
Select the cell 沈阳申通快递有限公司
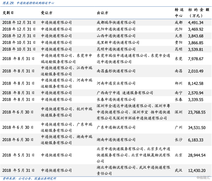pos(116,29)
